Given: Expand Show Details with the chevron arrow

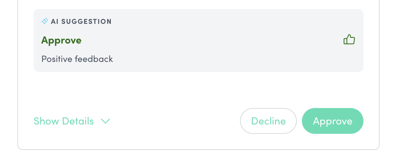Looking at the screenshot, I should (105, 121).
